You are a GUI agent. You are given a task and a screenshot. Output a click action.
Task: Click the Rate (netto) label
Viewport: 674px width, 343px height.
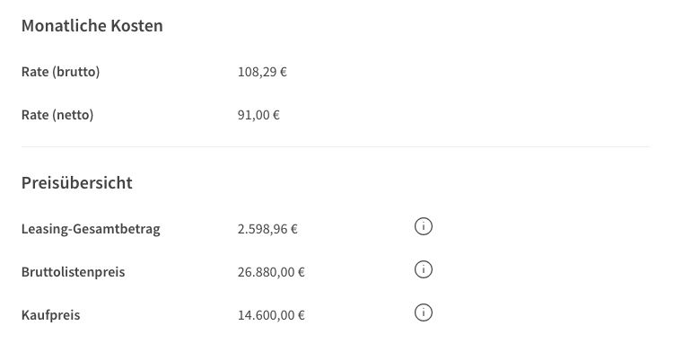pyautogui.click(x=57, y=115)
